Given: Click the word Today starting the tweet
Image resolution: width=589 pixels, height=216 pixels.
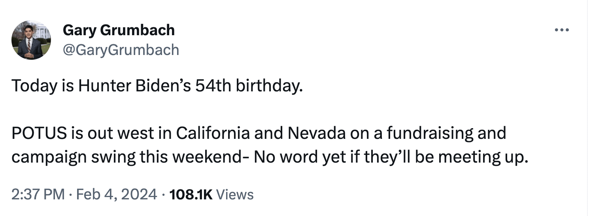Looking at the screenshot, I should [x=34, y=86].
